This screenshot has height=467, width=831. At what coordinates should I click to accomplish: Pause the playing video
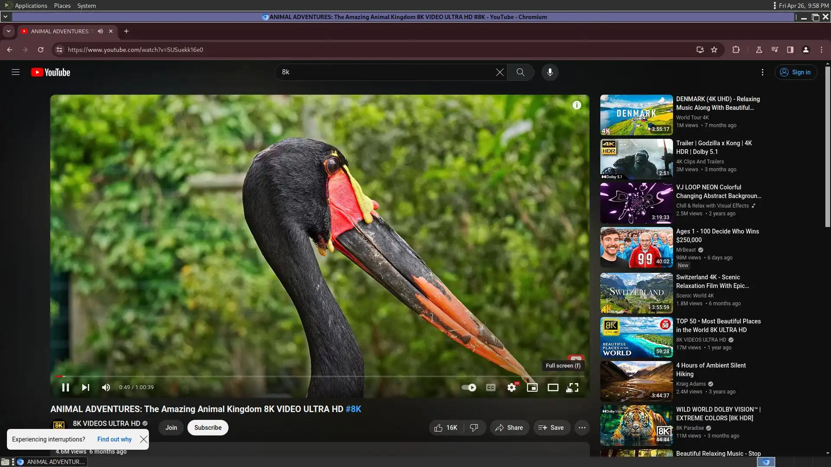[x=65, y=387]
